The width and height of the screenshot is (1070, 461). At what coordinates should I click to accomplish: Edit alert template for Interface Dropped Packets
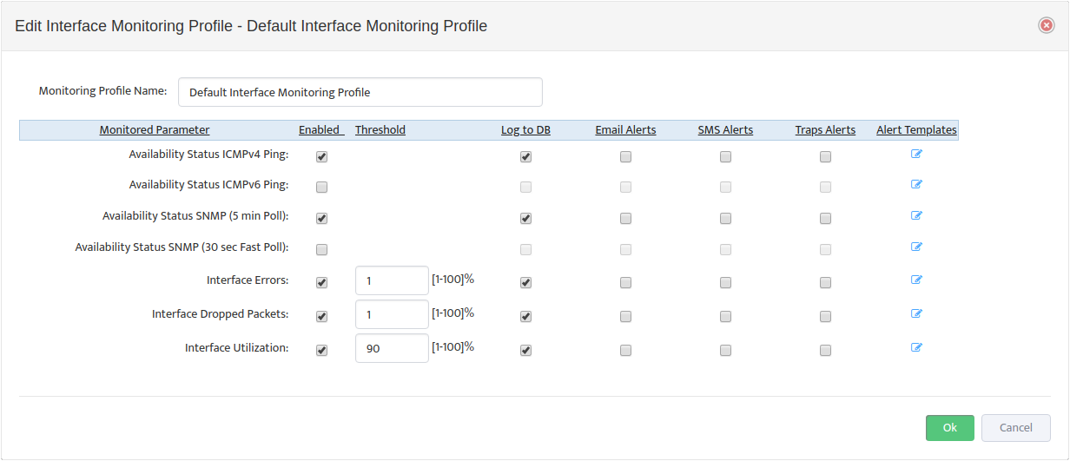pos(916,313)
